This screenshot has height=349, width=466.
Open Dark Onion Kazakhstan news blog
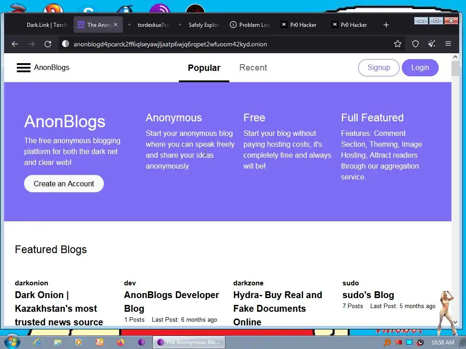pos(59,309)
